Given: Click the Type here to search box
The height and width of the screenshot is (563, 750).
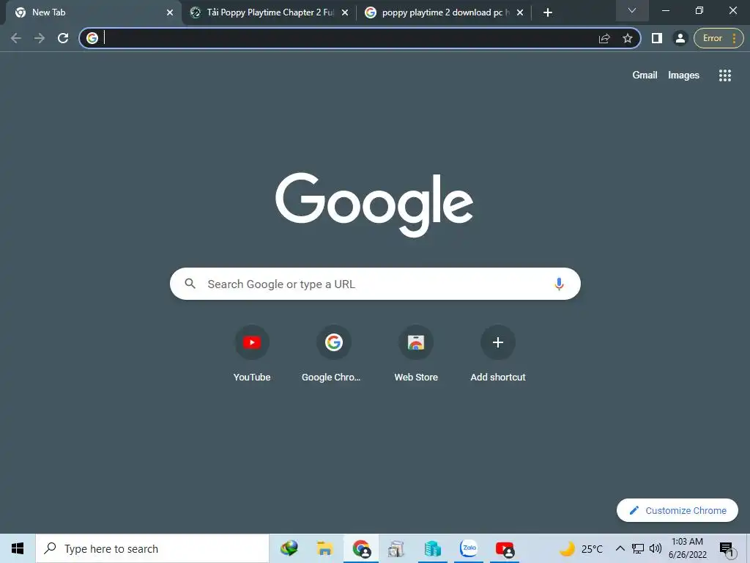Looking at the screenshot, I should 152,548.
